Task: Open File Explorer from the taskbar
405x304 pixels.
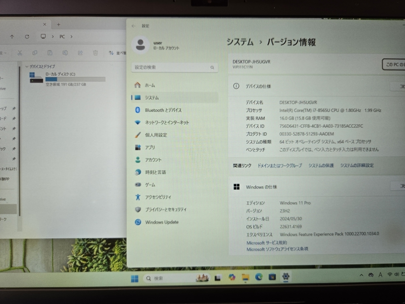Action: point(245,277)
